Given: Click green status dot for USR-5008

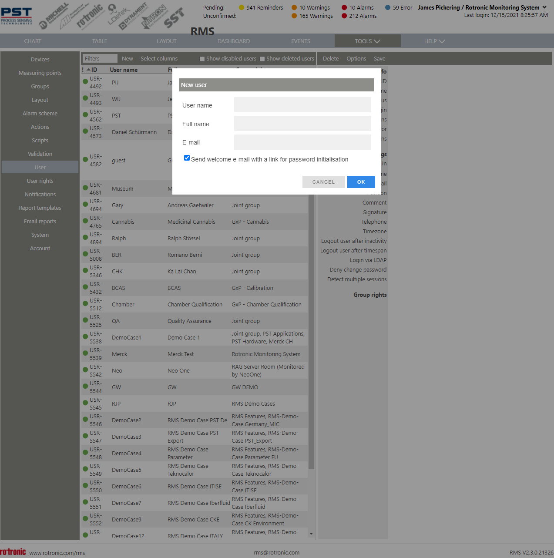Looking at the screenshot, I should 85,254.
